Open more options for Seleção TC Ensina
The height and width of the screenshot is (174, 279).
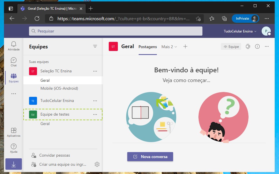pyautogui.click(x=95, y=71)
